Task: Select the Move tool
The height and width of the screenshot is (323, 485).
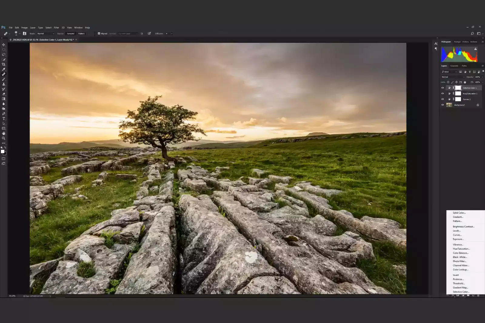Action: click(4, 45)
